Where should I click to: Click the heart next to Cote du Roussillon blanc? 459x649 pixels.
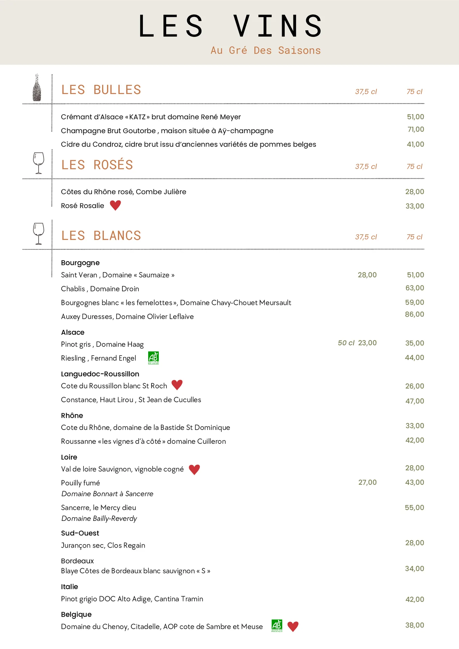click(177, 385)
